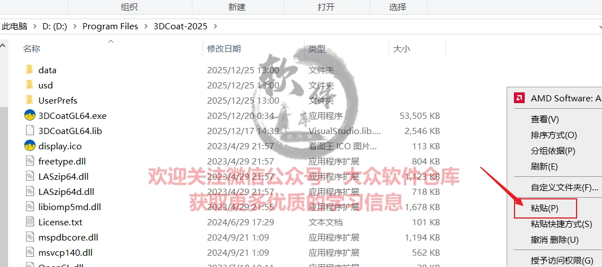Open AMD Software context menu entry

[557, 99]
